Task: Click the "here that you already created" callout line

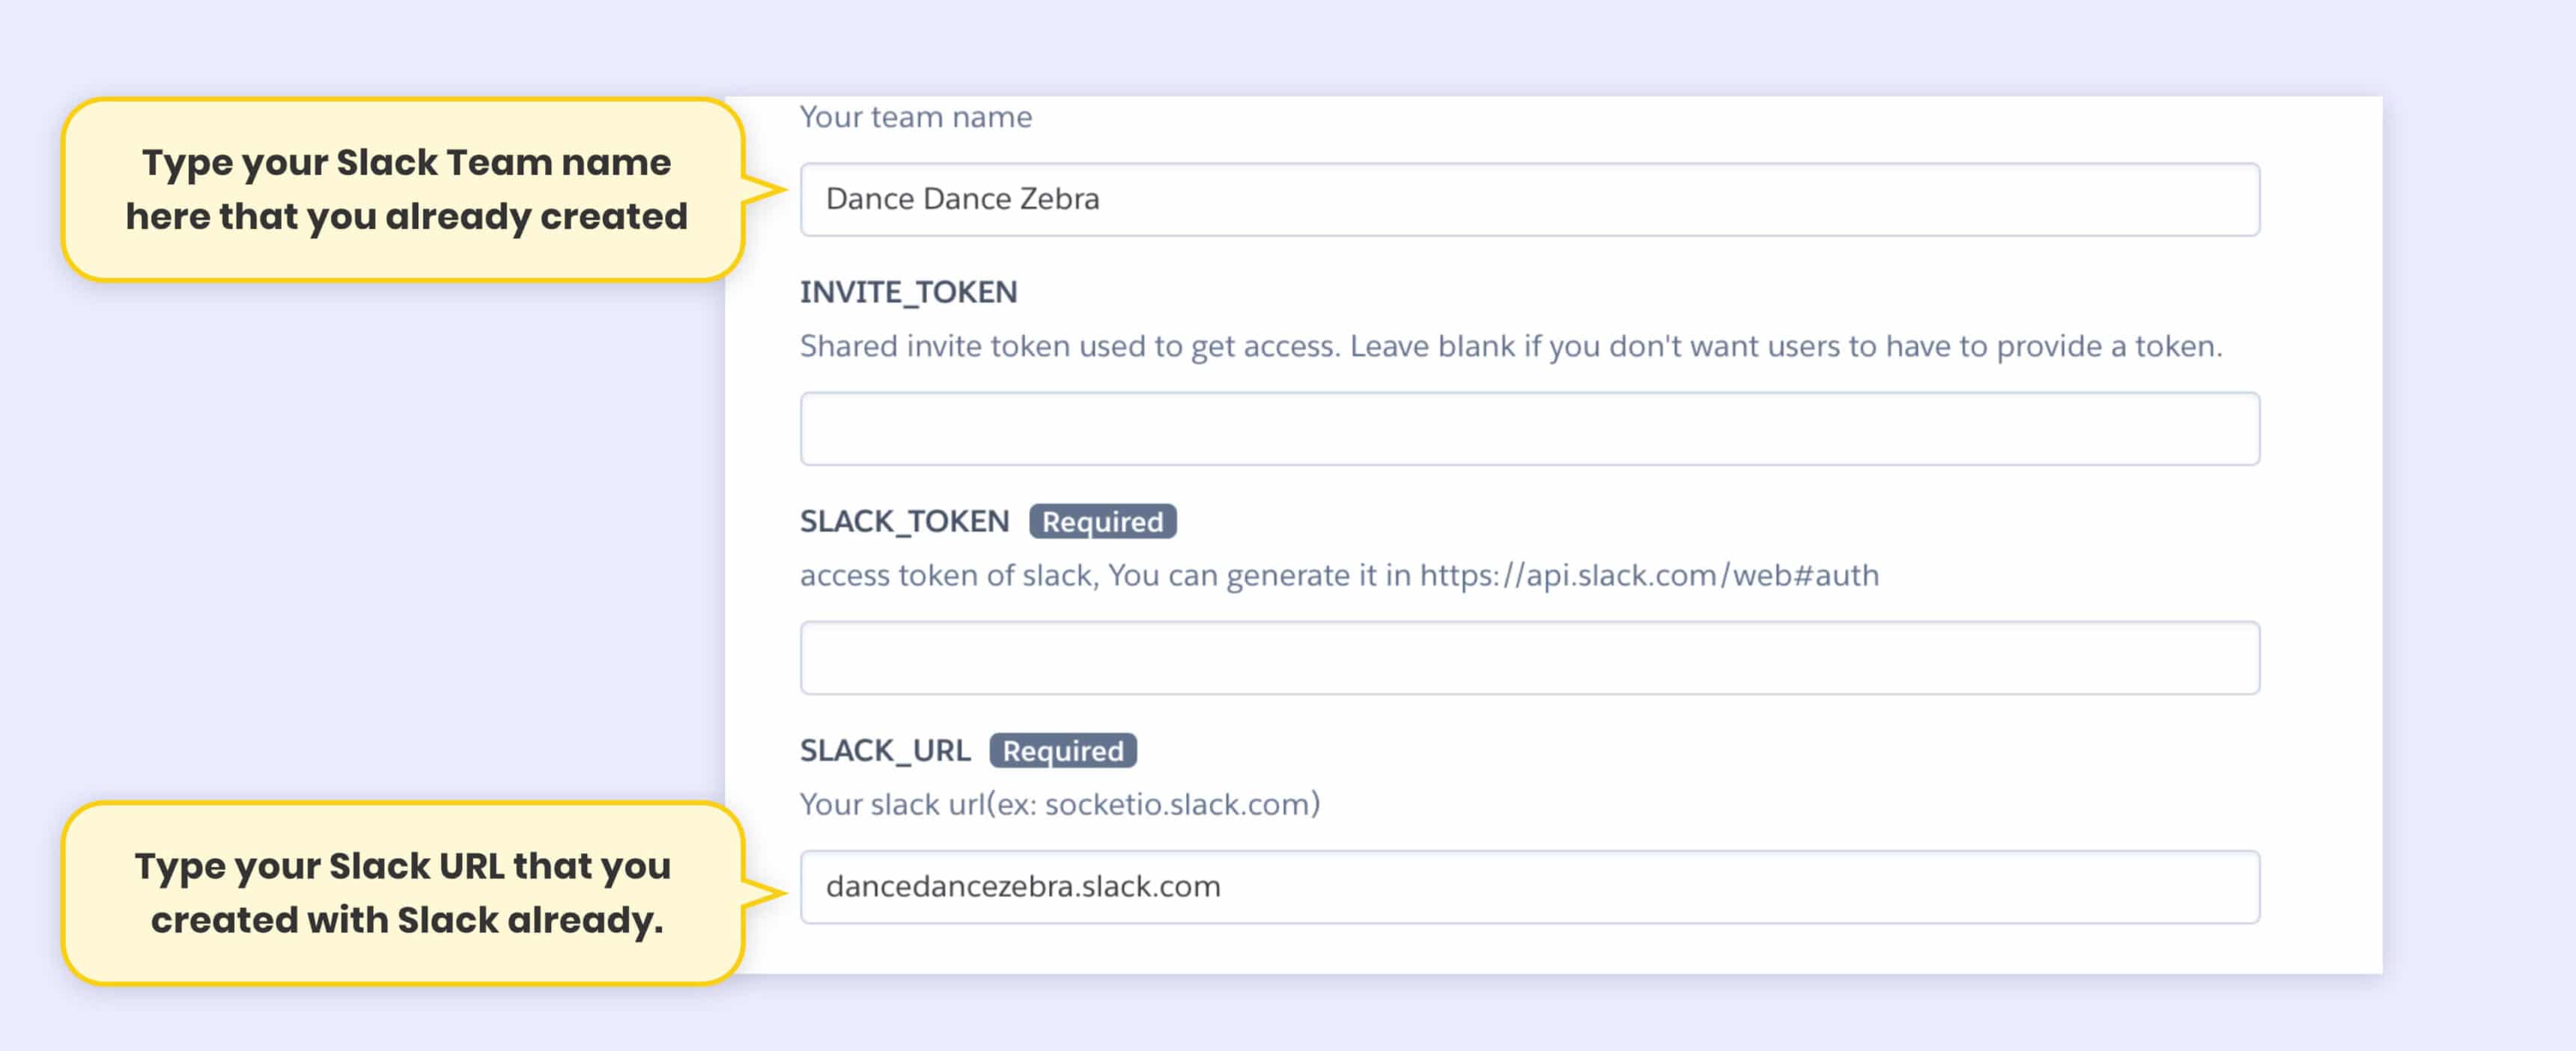Action: [406, 217]
